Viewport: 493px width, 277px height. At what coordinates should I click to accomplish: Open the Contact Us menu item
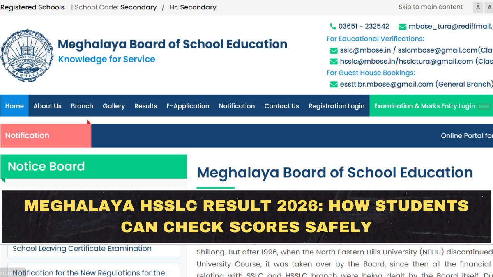click(x=281, y=106)
